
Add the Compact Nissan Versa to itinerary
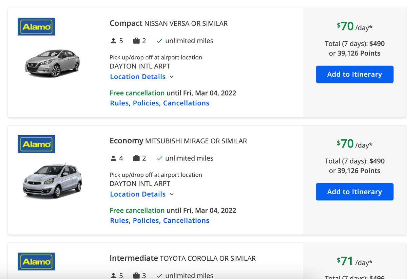[x=354, y=74]
